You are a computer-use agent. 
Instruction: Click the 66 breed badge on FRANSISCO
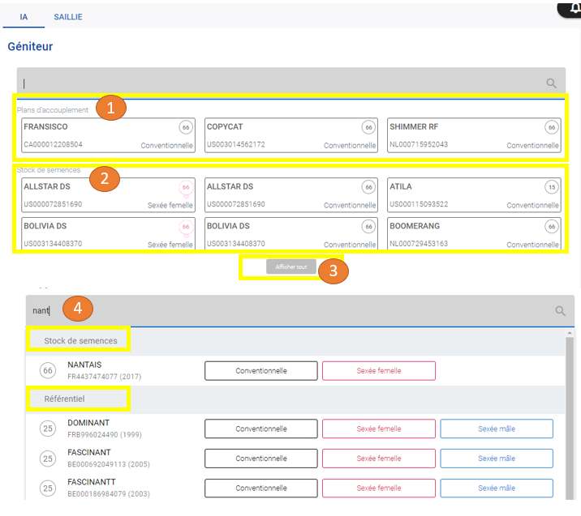point(186,127)
